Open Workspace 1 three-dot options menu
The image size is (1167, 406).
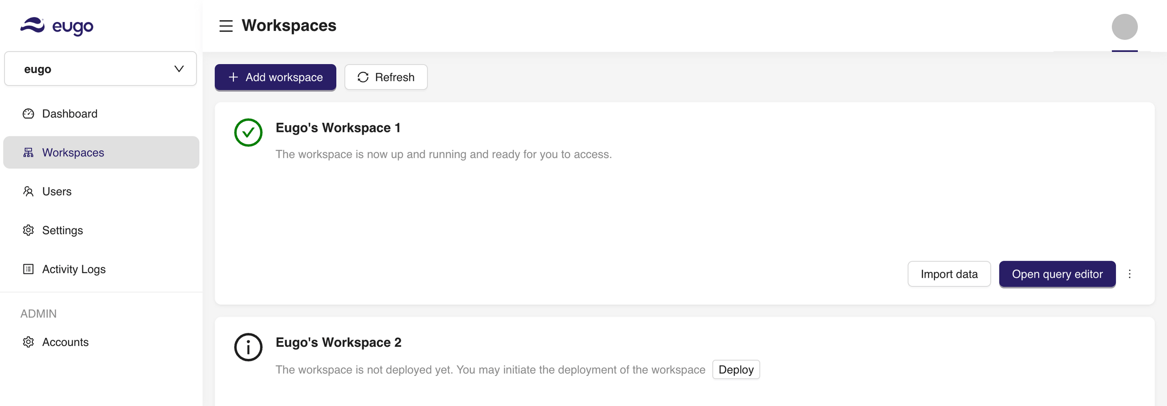[1129, 274]
